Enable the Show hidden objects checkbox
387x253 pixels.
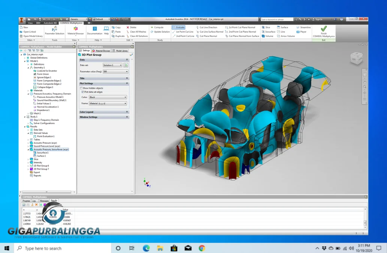pos(81,88)
